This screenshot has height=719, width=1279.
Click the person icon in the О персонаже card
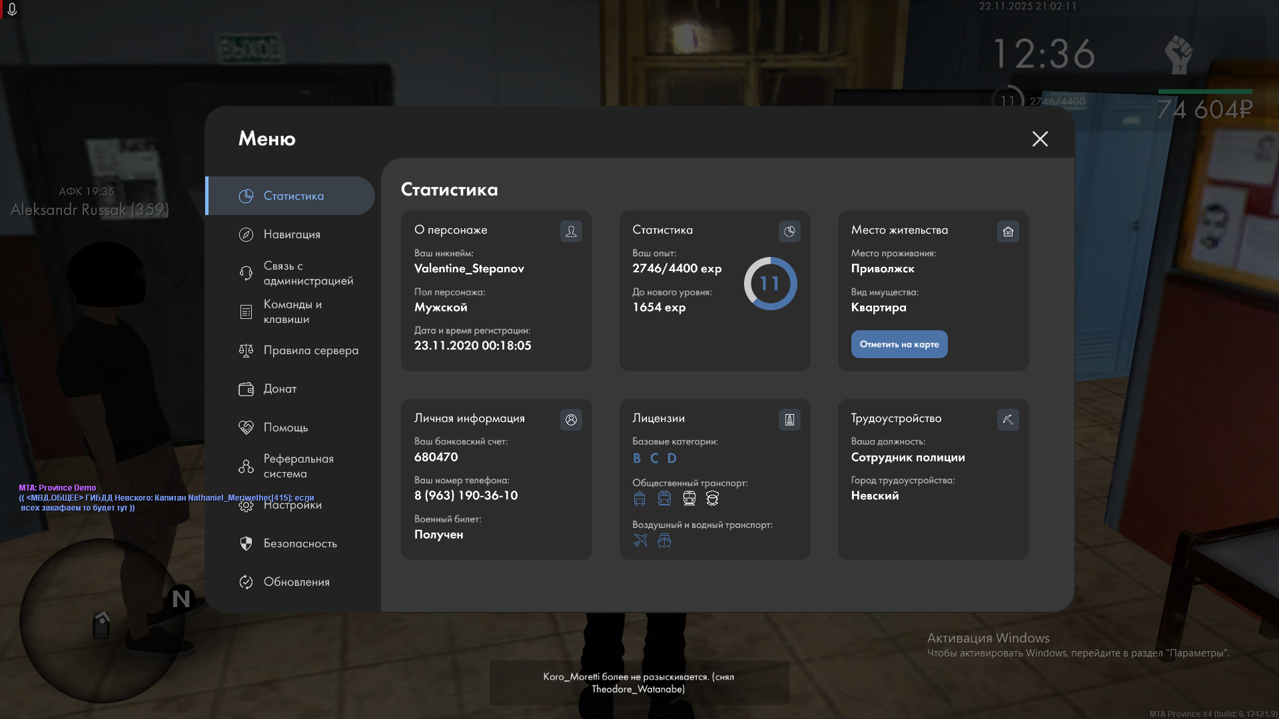click(x=571, y=231)
